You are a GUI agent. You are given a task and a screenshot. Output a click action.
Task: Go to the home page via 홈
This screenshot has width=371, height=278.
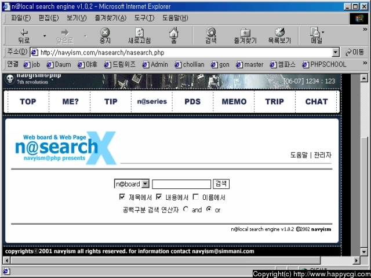point(174,36)
